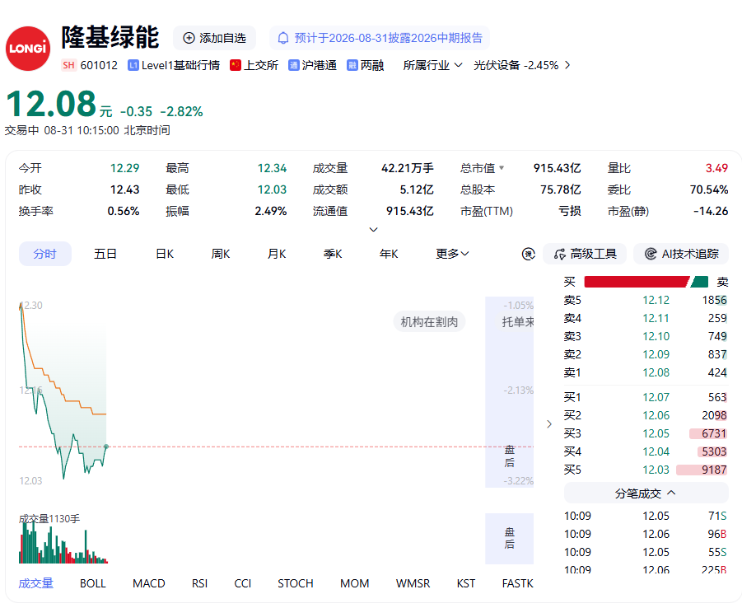Select 成交量 indicator tab
Viewport: 742px width, 608px height.
(36, 584)
